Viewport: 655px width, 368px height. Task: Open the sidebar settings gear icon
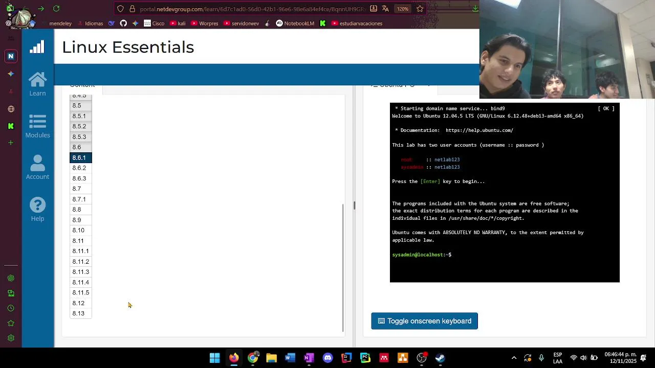[11, 338]
